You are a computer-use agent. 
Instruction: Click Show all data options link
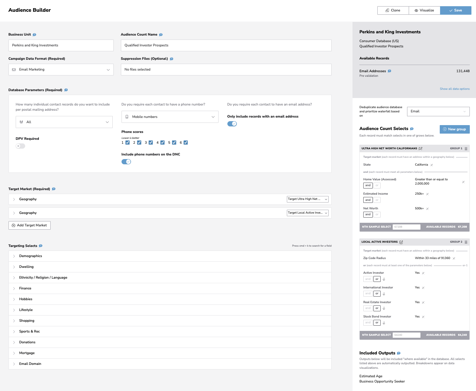[x=454, y=89]
